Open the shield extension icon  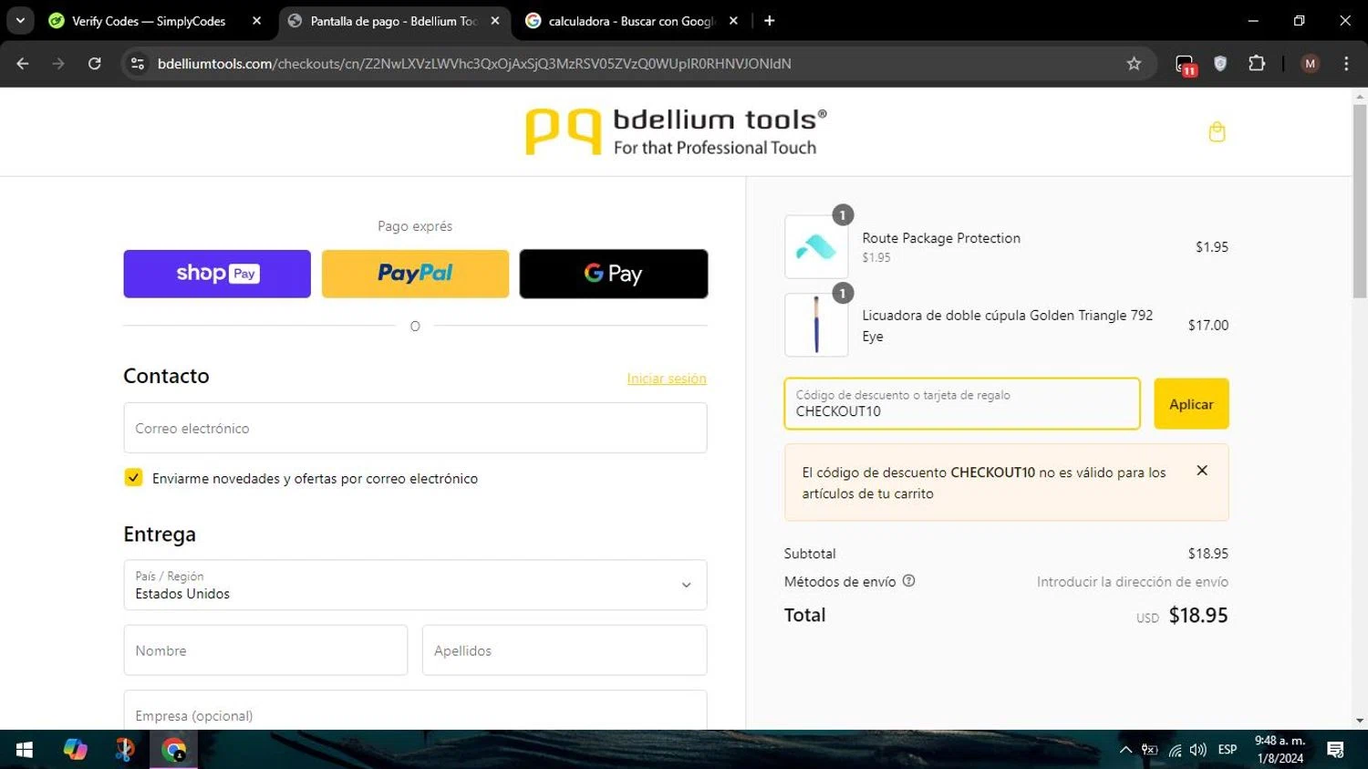(1220, 63)
